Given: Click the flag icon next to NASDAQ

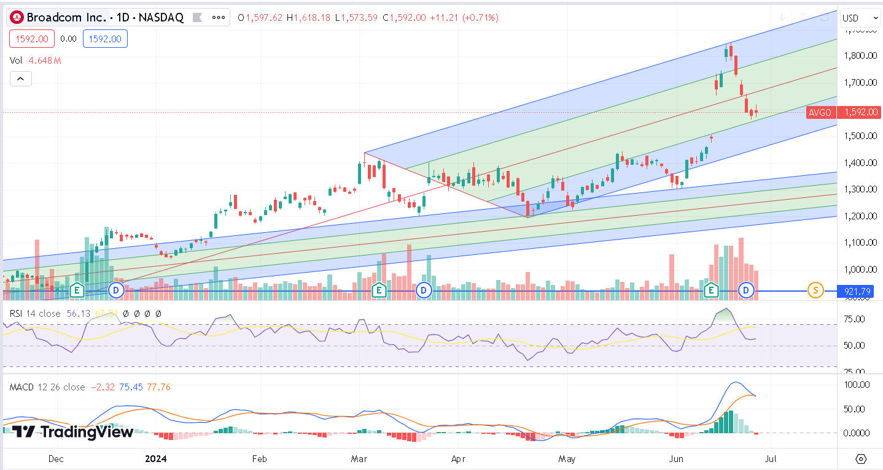Looking at the screenshot, I should [197, 17].
